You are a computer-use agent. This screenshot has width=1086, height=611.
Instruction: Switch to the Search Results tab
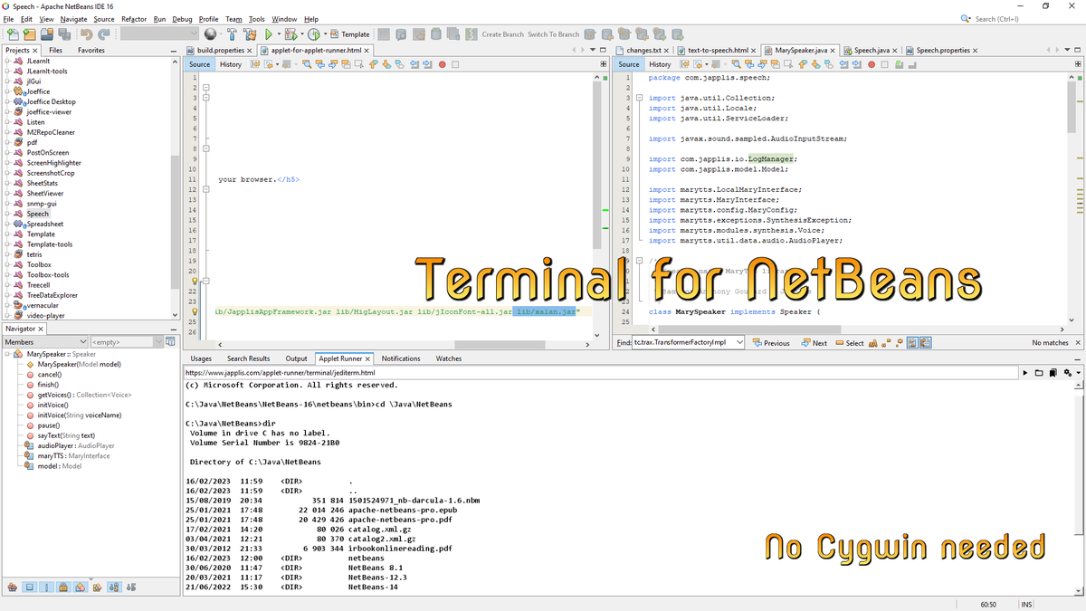[x=248, y=358]
